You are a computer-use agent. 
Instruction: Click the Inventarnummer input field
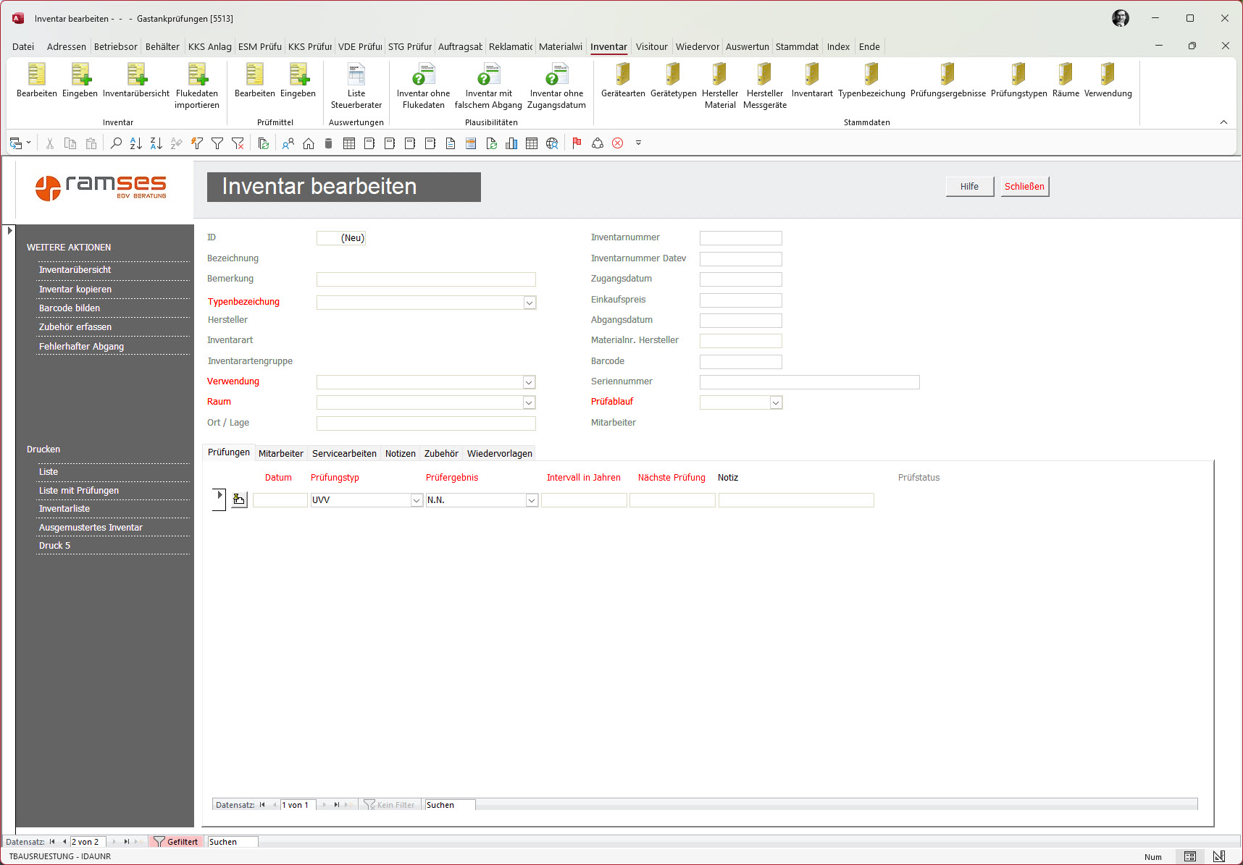pos(740,238)
